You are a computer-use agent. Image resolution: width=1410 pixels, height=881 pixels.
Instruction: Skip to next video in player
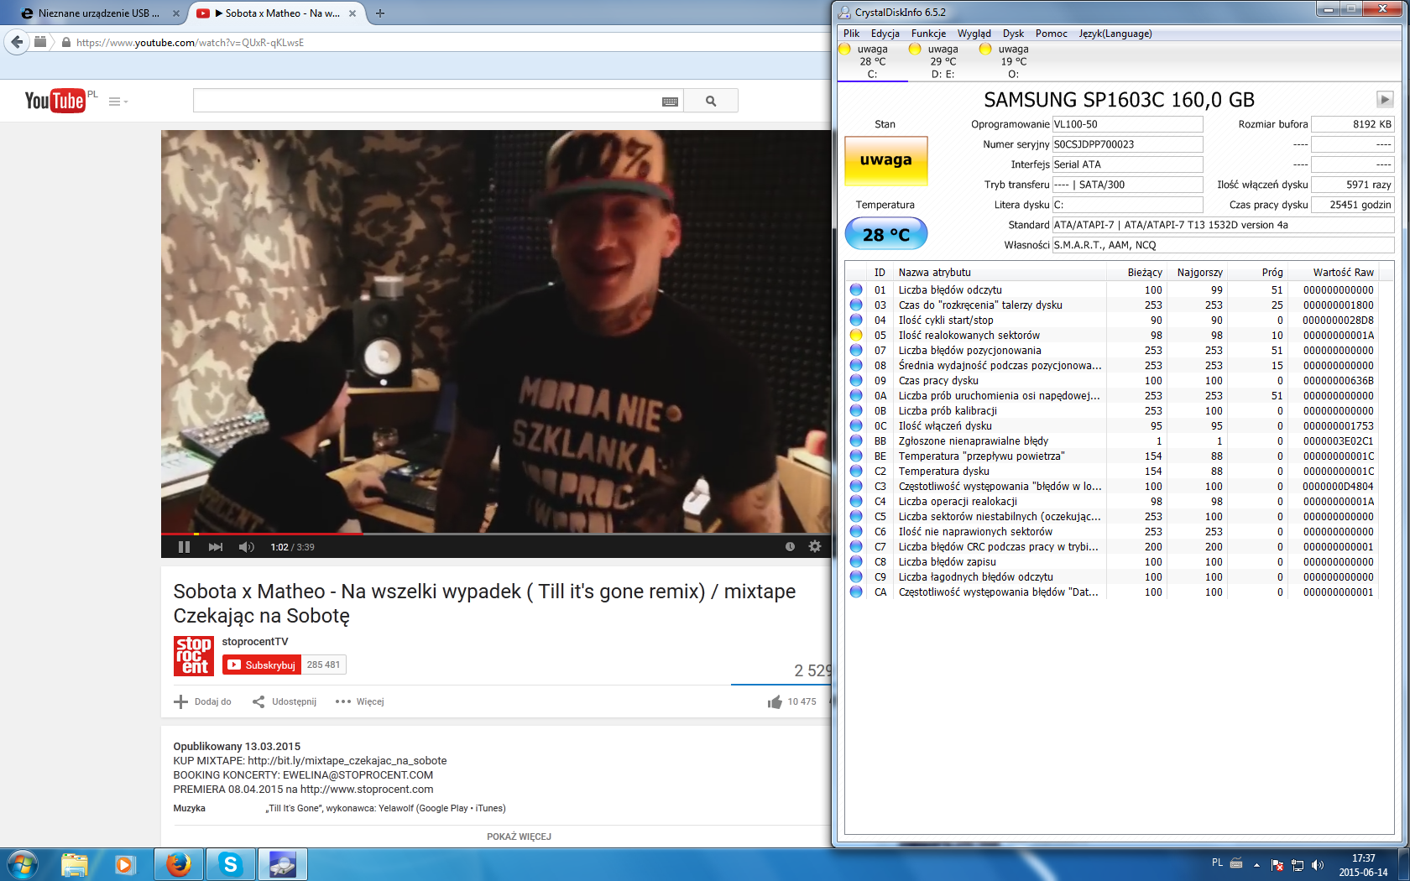coord(216,547)
